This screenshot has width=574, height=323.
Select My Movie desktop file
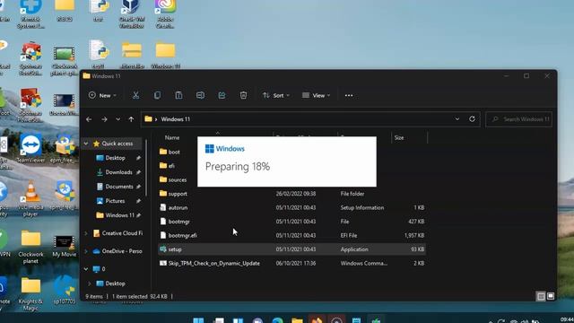65,246
